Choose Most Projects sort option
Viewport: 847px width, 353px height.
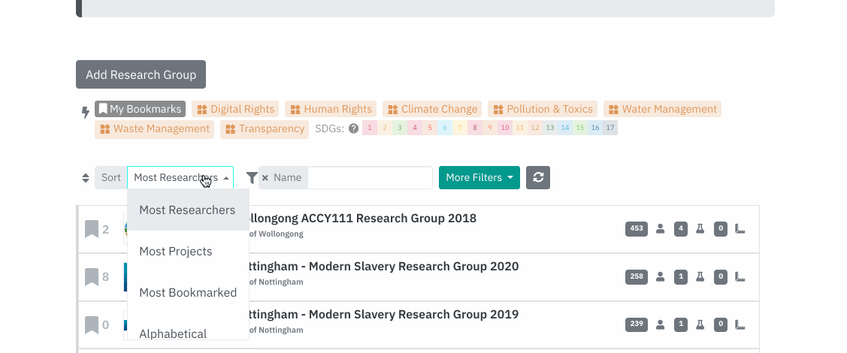pyautogui.click(x=188, y=252)
